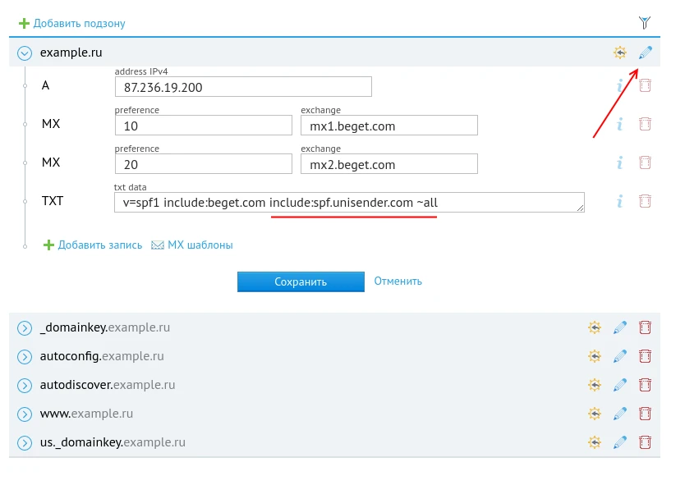This screenshot has height=485, width=685.
Task: Expand the autodiscover.example.ru subzone
Action: point(25,385)
